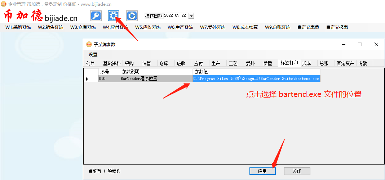Click the 应用 button

262,171
